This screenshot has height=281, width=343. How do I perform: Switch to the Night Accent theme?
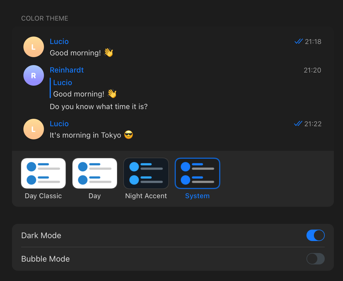[x=146, y=173]
